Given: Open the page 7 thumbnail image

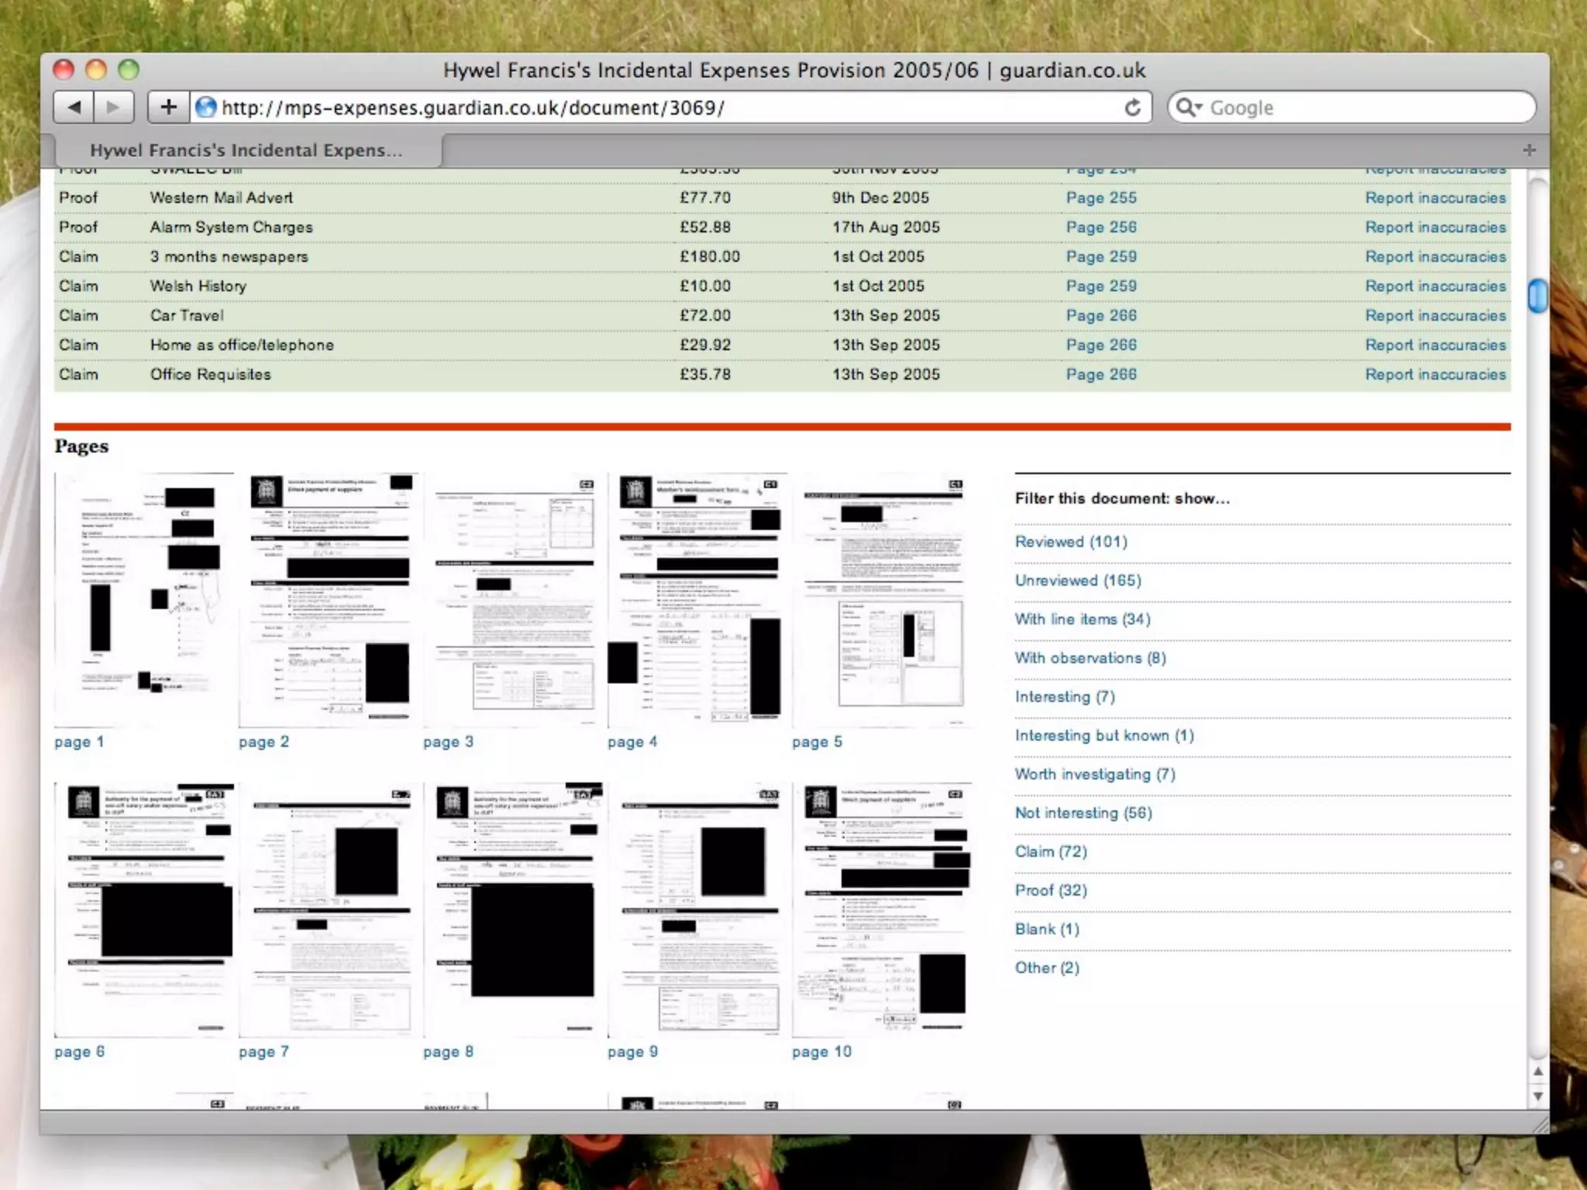Looking at the screenshot, I should click(x=329, y=910).
